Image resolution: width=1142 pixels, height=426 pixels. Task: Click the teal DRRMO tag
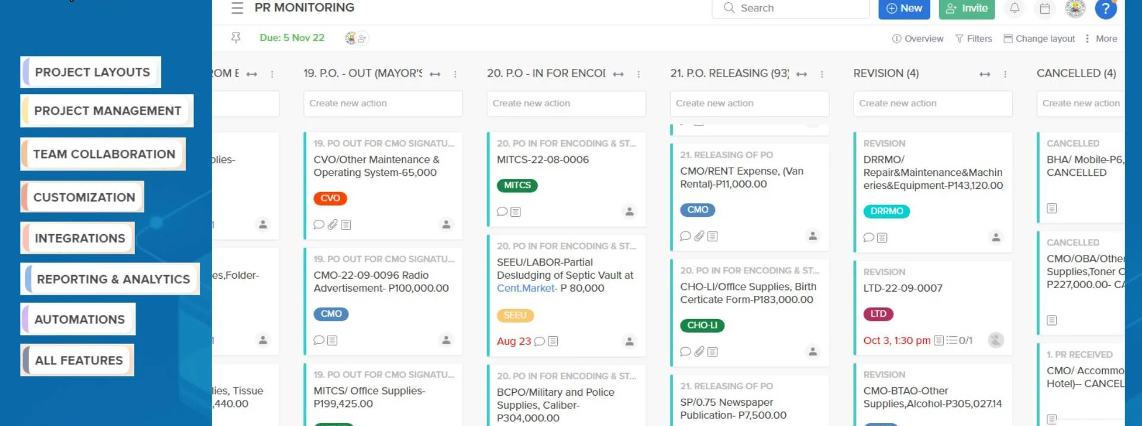(x=886, y=211)
